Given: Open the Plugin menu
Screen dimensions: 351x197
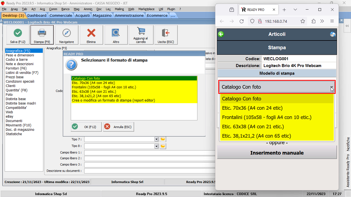Looking at the screenshot, I should point(171,9).
